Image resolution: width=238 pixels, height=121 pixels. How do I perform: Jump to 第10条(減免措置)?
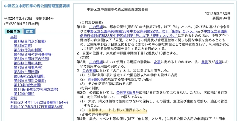tap(28, 85)
